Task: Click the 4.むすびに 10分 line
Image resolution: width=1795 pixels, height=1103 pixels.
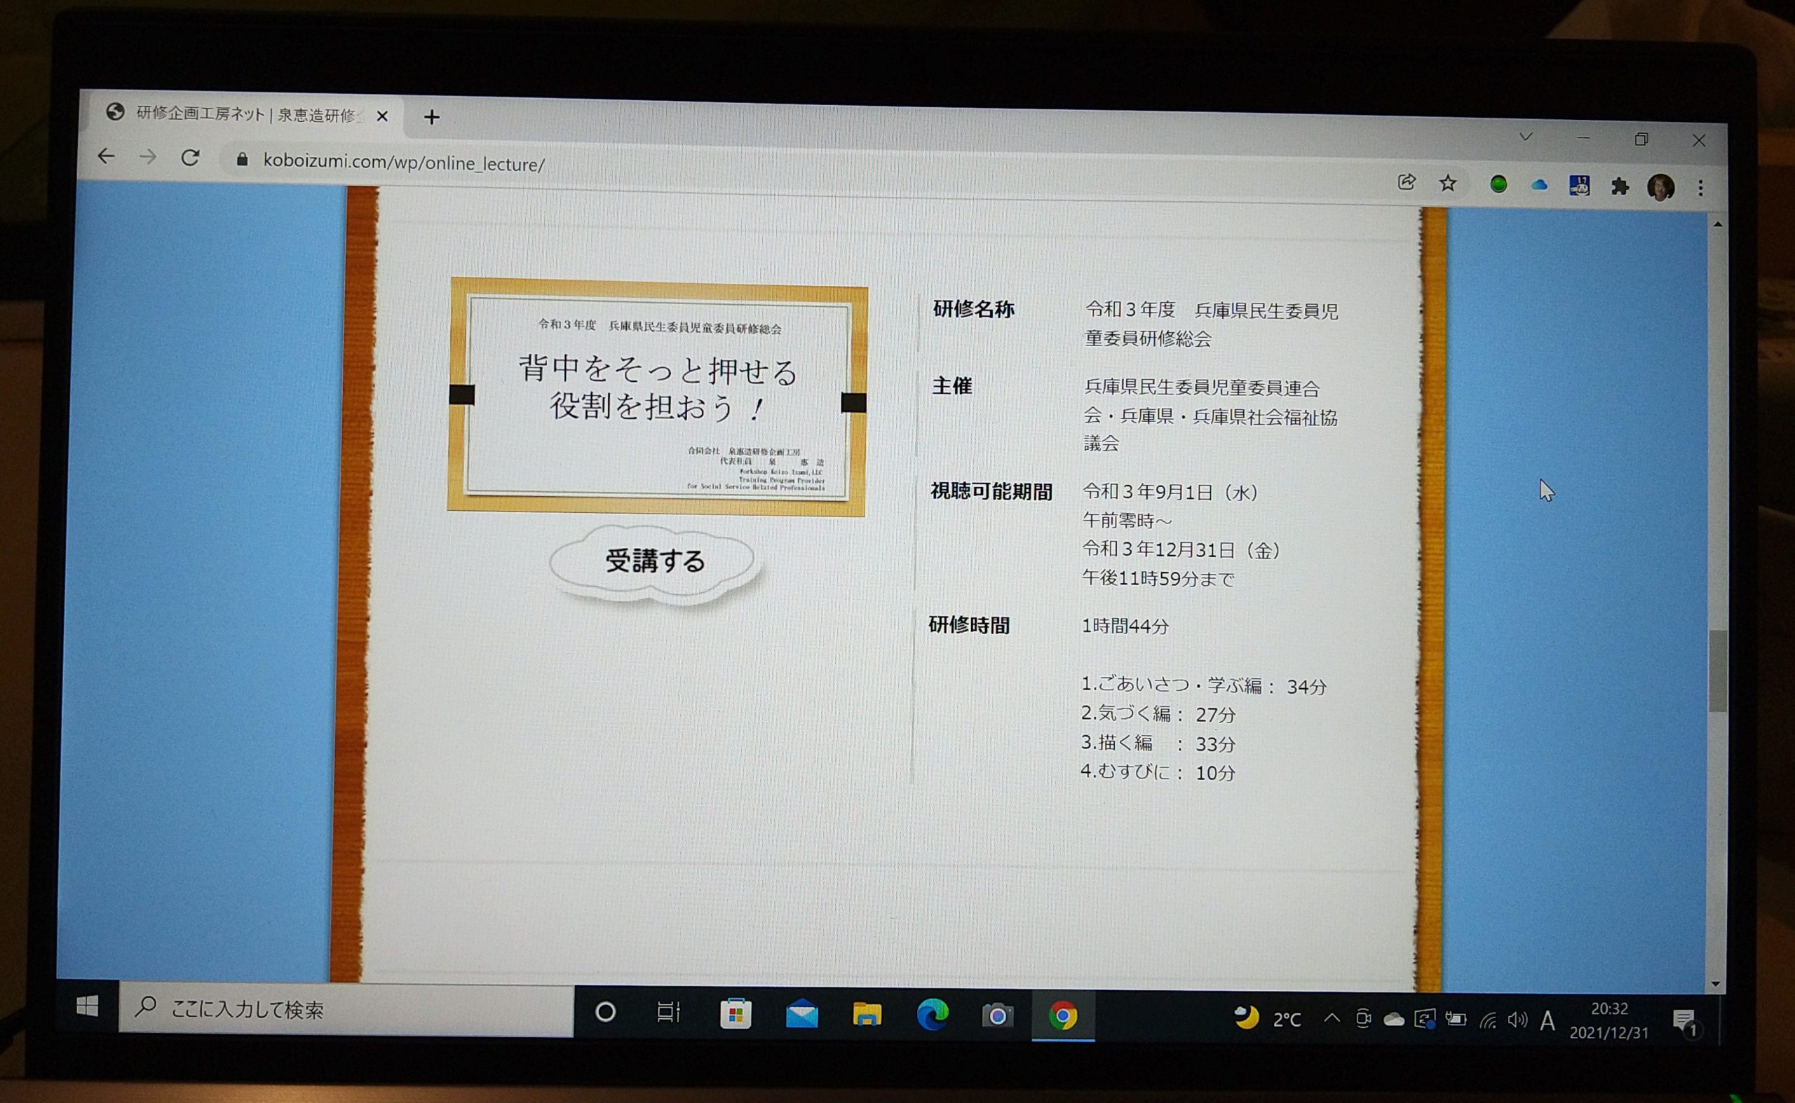Action: click(1157, 772)
